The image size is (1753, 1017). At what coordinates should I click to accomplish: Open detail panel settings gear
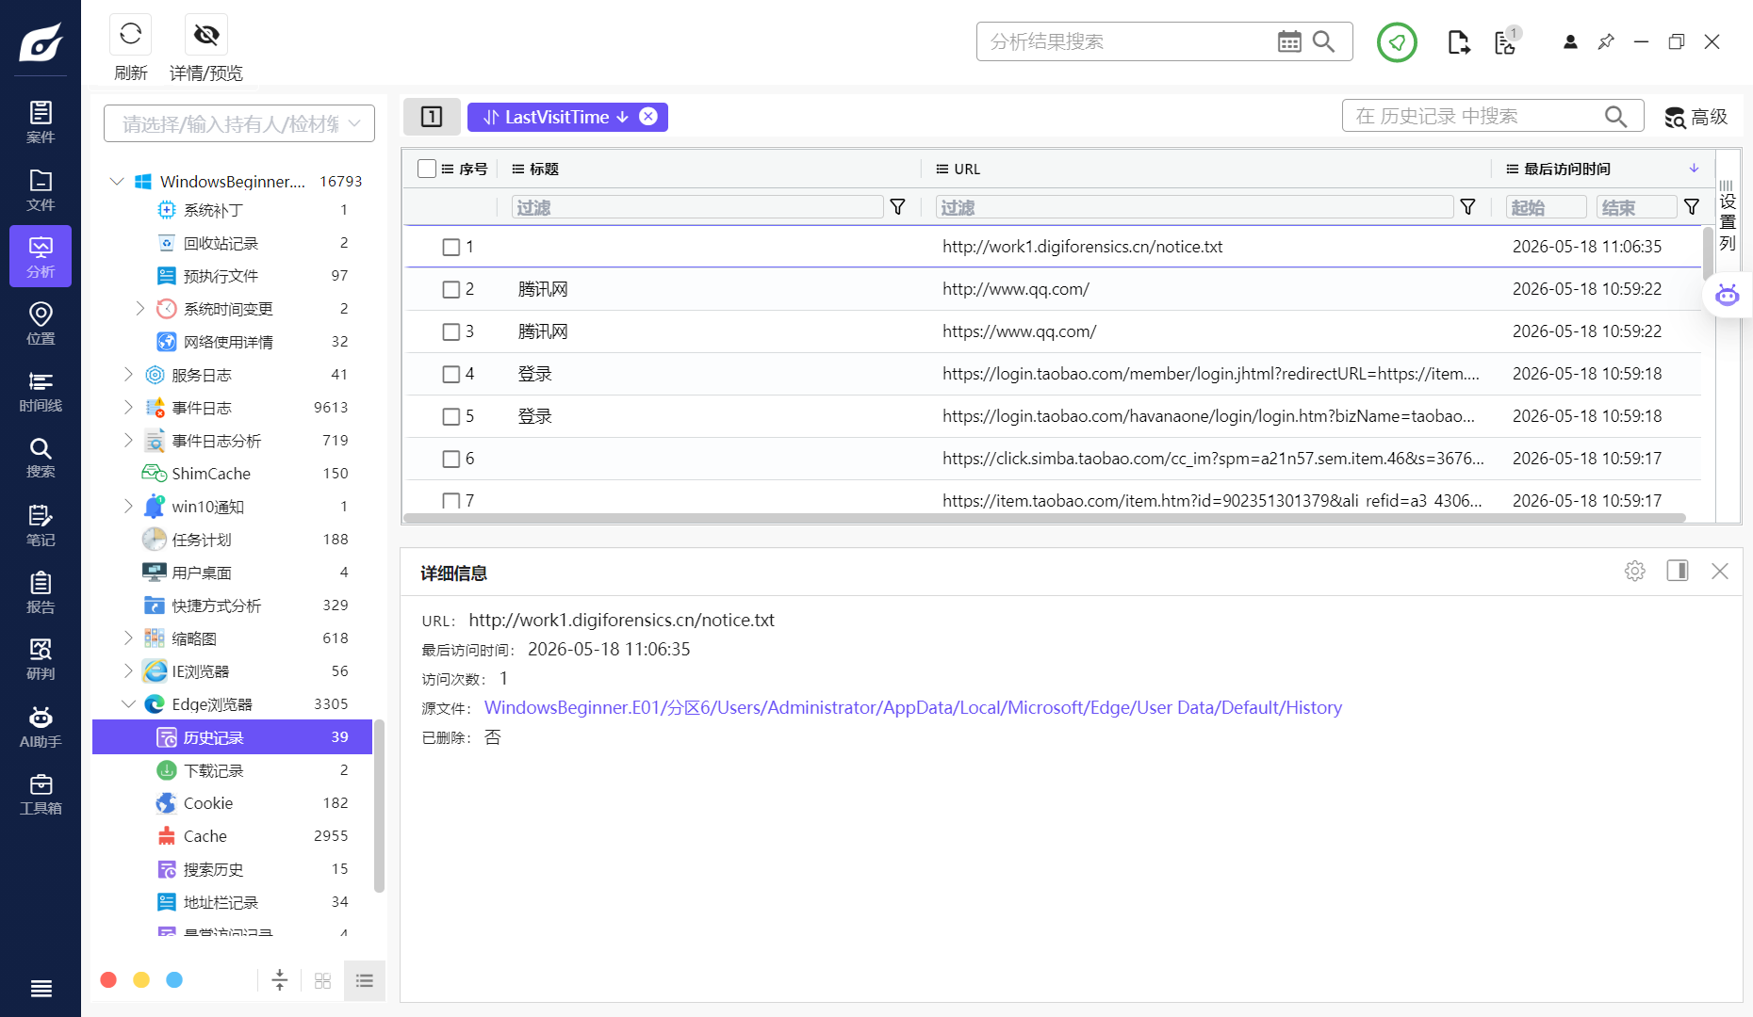click(x=1635, y=571)
